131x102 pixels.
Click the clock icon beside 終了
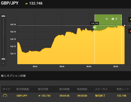click(x=107, y=19)
